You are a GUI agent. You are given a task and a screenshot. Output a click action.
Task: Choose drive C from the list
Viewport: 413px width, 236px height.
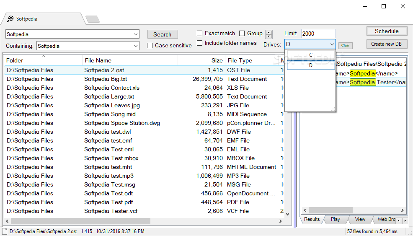(311, 55)
